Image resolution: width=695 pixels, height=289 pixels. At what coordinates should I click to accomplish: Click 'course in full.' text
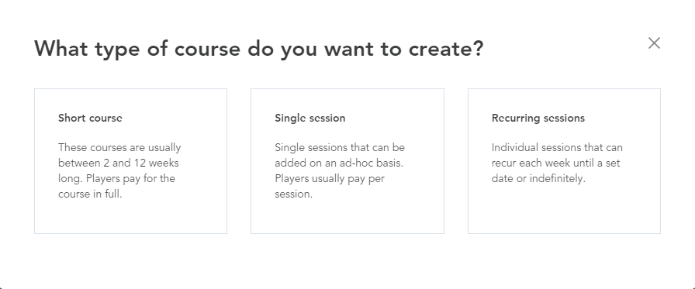[90, 194]
